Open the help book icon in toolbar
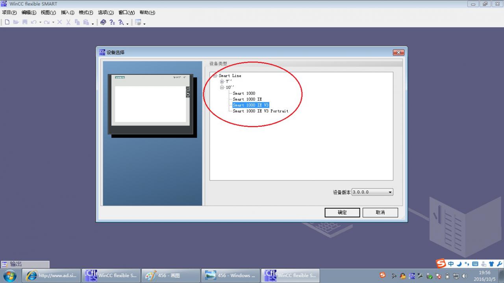 [x=103, y=22]
